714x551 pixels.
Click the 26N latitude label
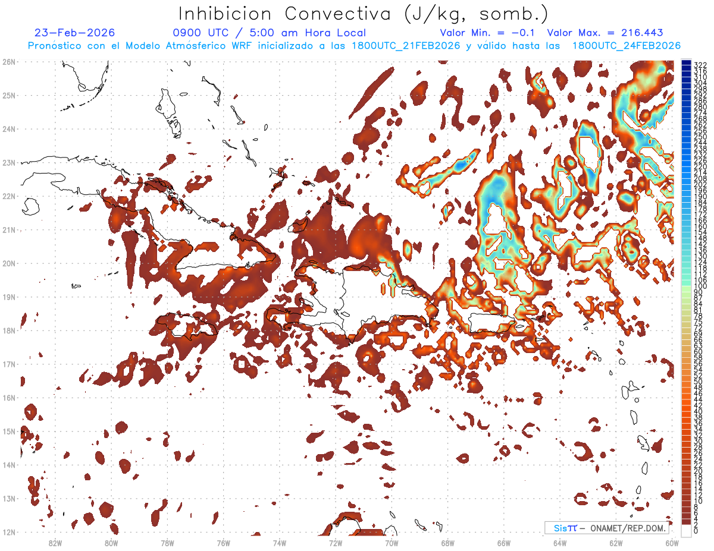8,62
